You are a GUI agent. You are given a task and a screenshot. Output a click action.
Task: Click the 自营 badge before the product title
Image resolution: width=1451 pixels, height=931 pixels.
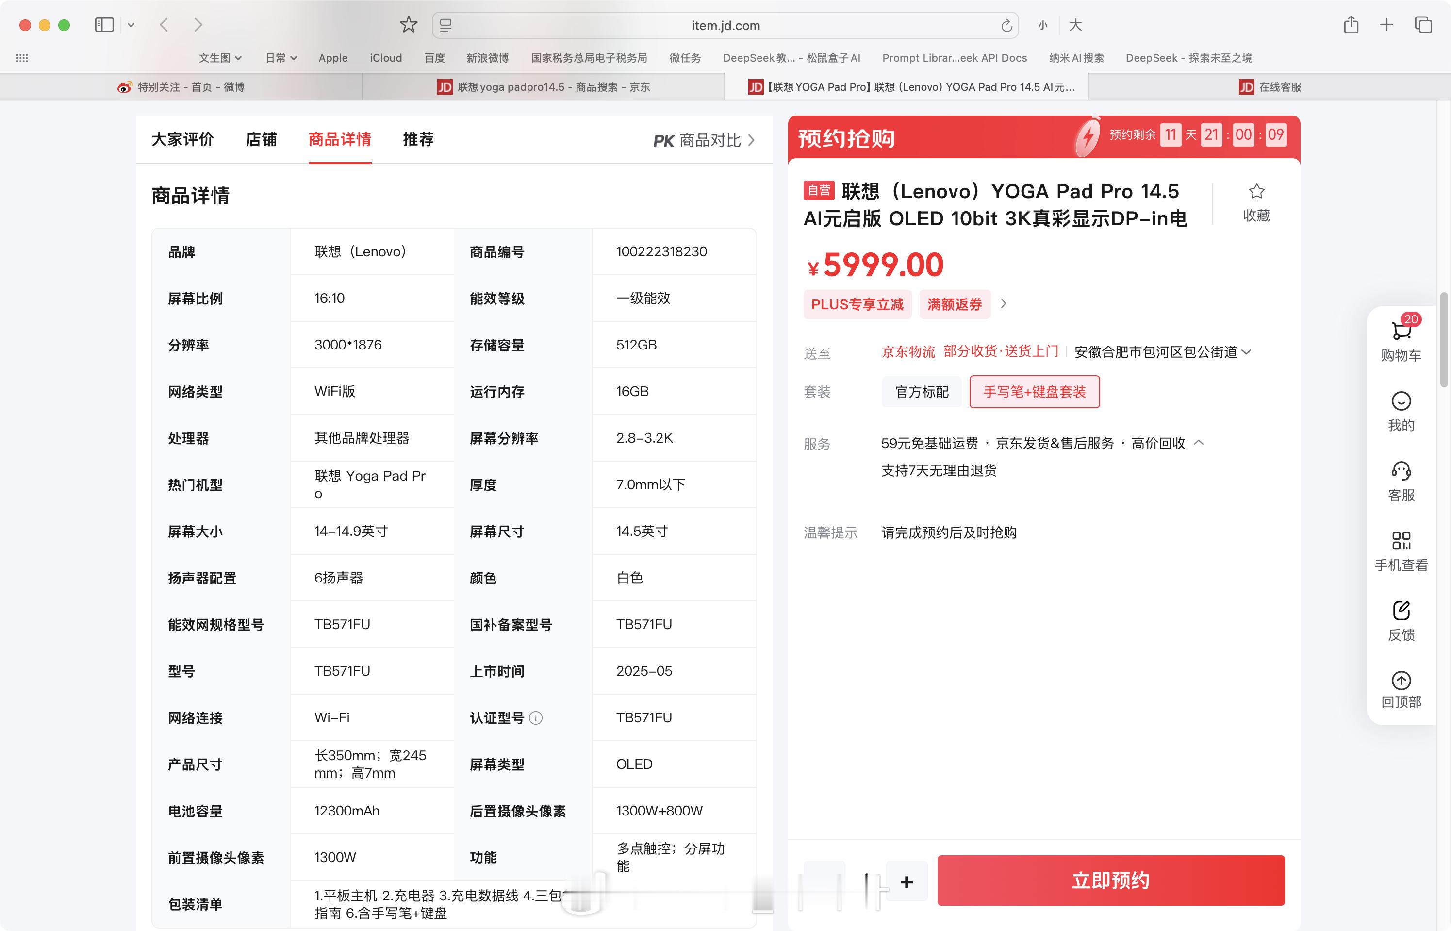tap(819, 190)
